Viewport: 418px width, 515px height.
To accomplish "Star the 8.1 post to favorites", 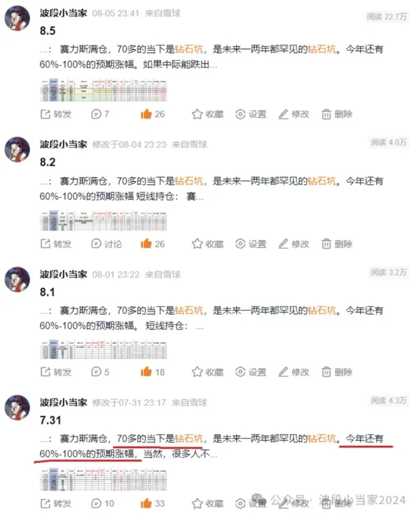I will (207, 372).
